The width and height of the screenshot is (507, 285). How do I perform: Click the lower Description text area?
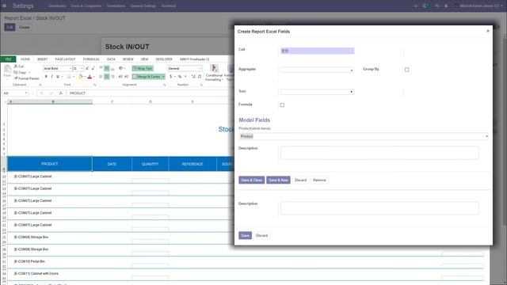[379, 208]
